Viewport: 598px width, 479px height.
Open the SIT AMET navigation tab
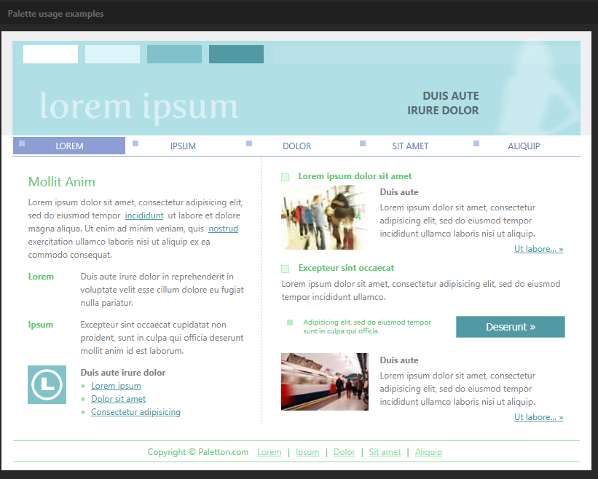tap(410, 146)
